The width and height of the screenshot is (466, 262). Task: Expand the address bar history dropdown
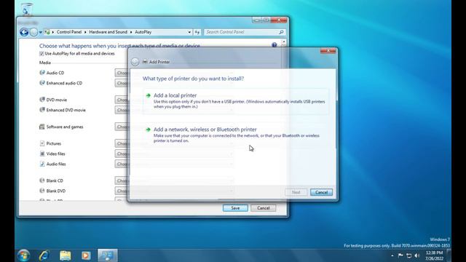(x=189, y=32)
